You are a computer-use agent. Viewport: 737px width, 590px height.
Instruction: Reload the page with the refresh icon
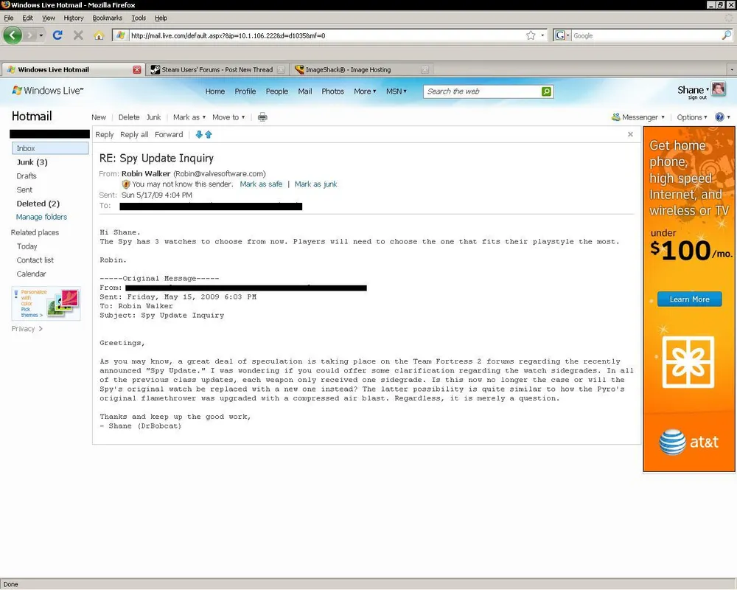[57, 35]
